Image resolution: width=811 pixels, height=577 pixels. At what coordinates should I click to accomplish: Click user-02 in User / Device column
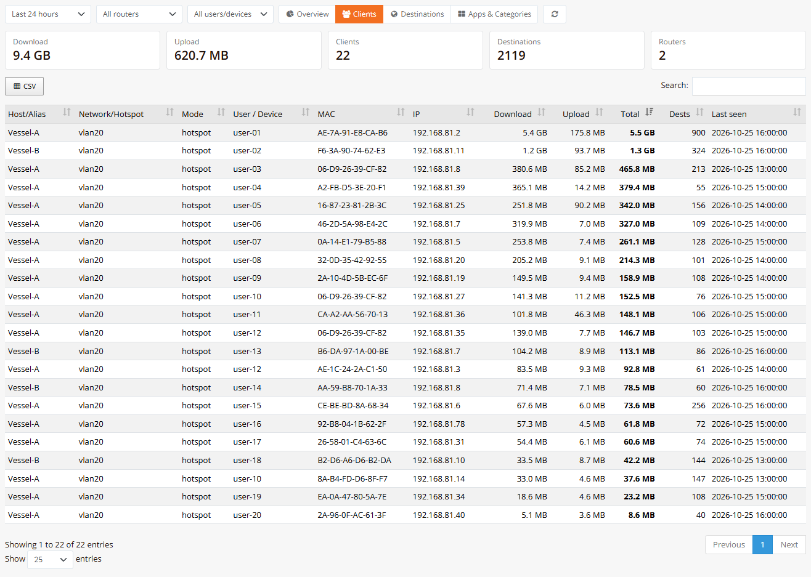(247, 150)
